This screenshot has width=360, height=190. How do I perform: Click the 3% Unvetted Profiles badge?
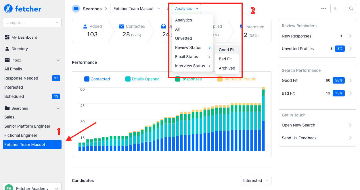[340, 49]
